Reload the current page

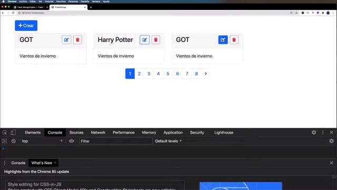click(13, 13)
